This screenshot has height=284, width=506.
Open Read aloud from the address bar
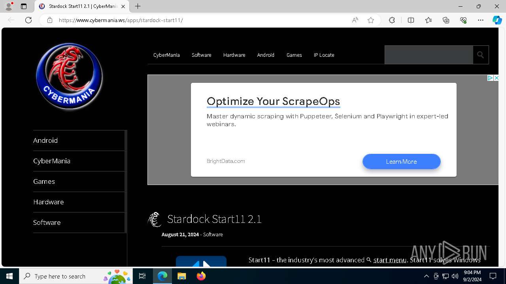pos(355,20)
